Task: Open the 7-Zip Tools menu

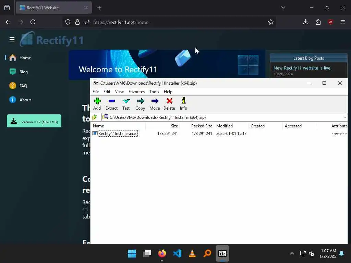Action: point(154,92)
